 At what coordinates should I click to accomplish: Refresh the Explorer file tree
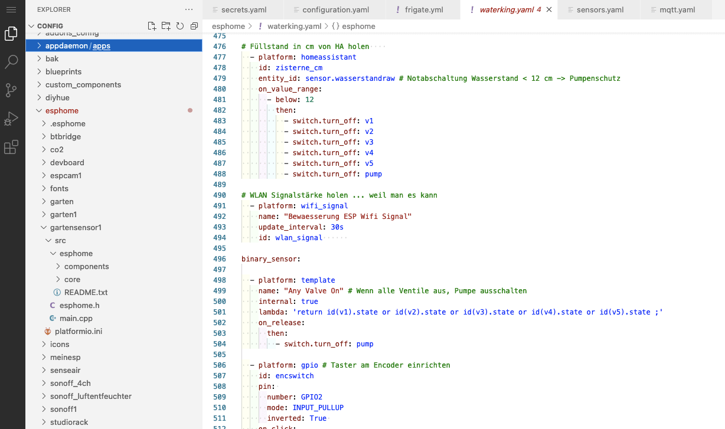(x=179, y=26)
